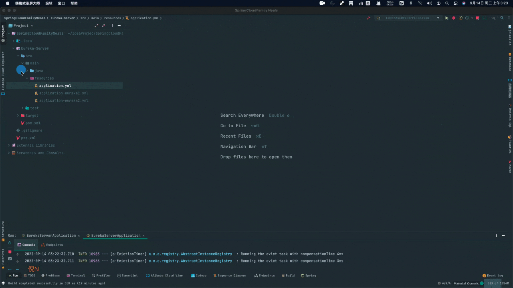Click the down arrow in console gutter
Screen dimensions: 513x288
pyautogui.click(x=18, y=261)
